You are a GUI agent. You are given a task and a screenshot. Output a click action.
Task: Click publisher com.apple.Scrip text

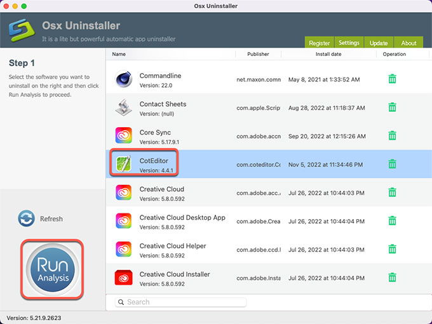click(x=259, y=108)
